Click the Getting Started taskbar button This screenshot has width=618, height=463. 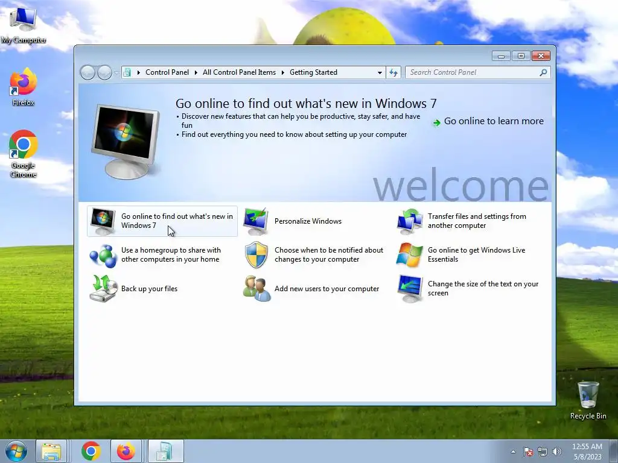click(165, 451)
